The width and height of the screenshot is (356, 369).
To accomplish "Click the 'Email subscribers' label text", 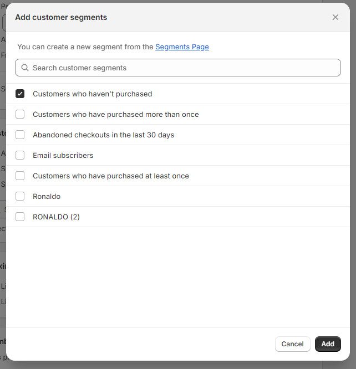I will [x=63, y=155].
